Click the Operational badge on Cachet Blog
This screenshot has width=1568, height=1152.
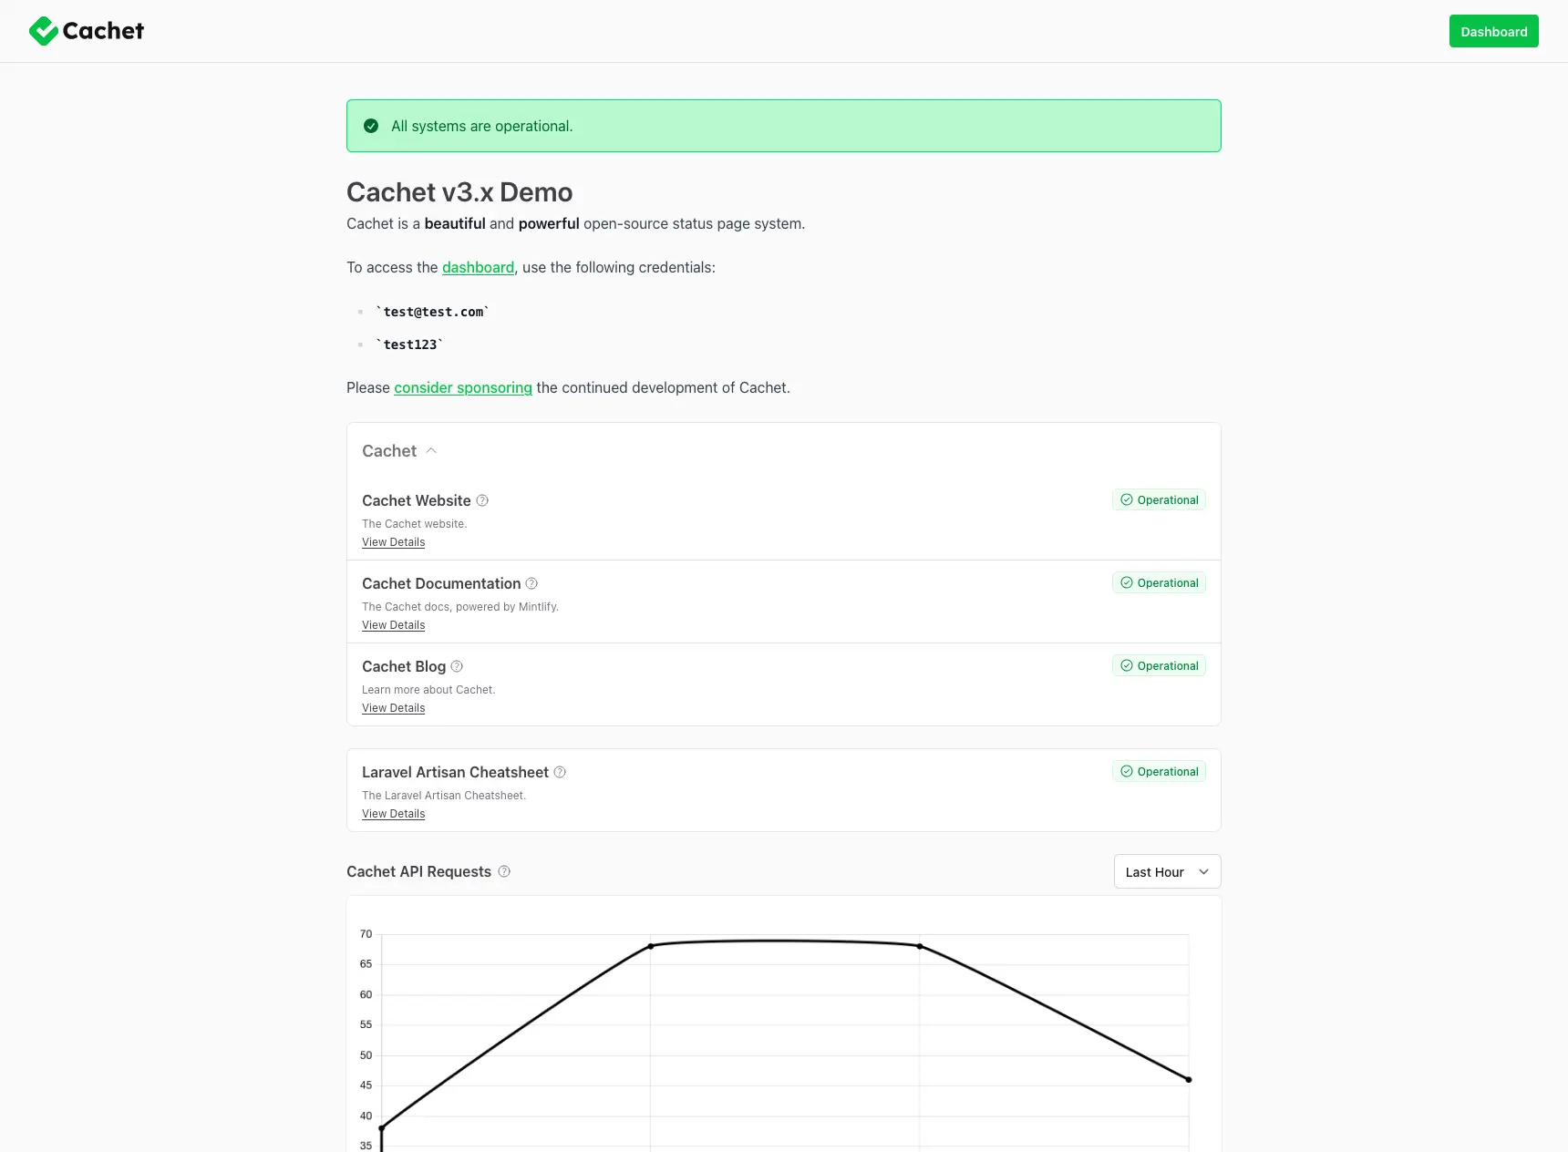coord(1159,665)
